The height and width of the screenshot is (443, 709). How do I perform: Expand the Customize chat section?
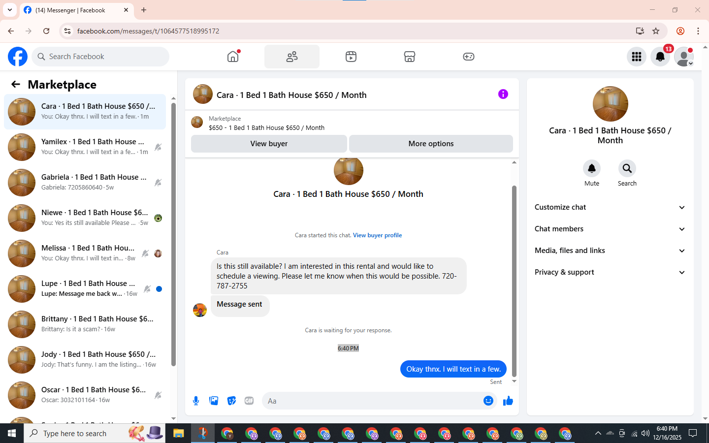[x=610, y=207]
